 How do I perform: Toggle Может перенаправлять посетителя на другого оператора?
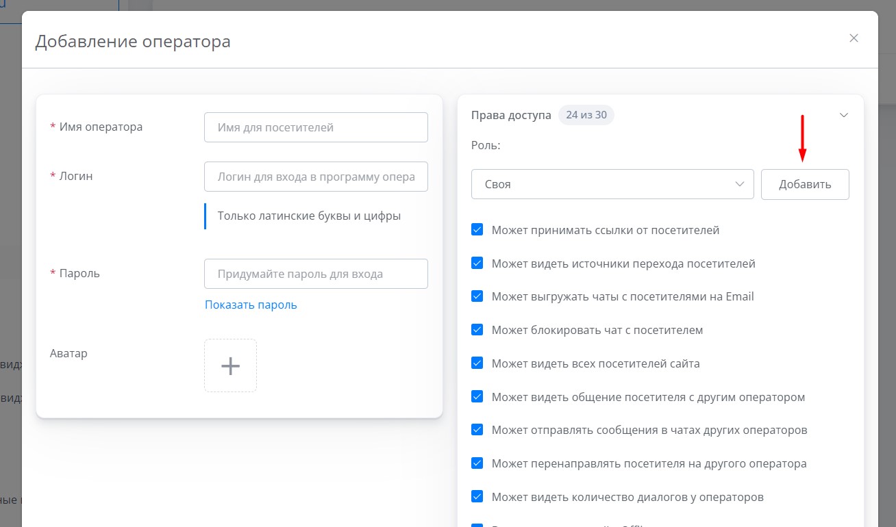477,463
